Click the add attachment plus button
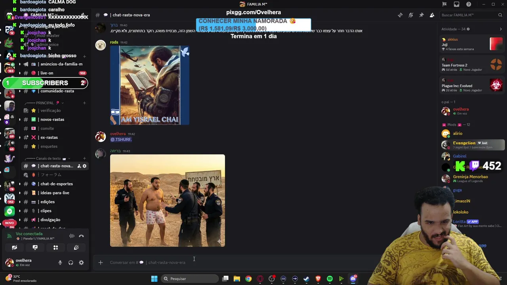 click(x=101, y=262)
